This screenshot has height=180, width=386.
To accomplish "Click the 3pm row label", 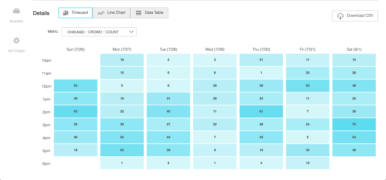I will pyautogui.click(x=46, y=125).
